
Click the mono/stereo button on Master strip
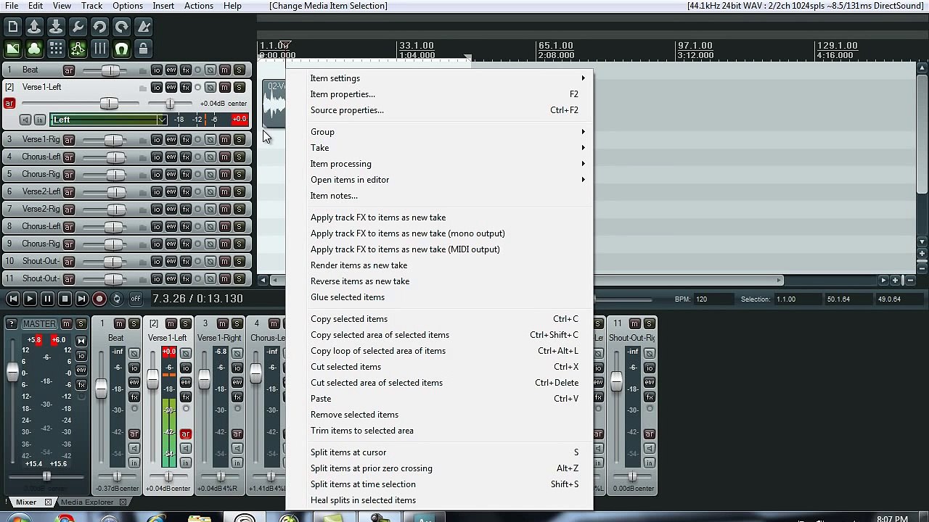(x=81, y=341)
